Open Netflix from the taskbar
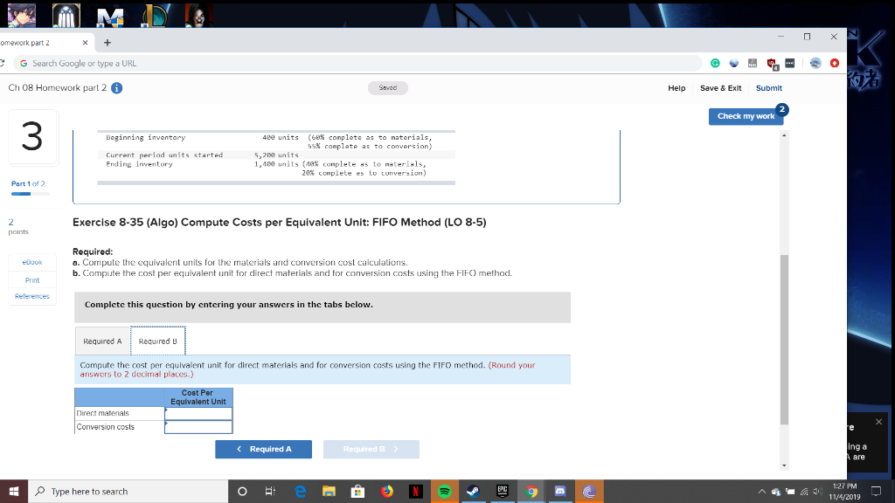895x503 pixels. (414, 491)
